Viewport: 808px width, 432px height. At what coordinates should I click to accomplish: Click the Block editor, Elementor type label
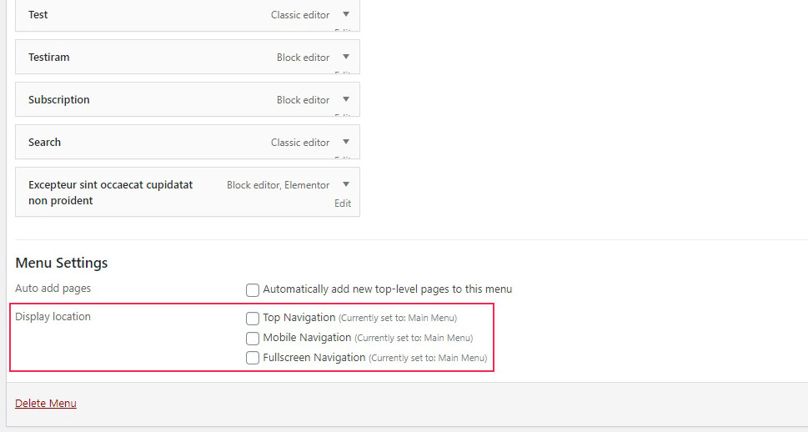point(278,185)
